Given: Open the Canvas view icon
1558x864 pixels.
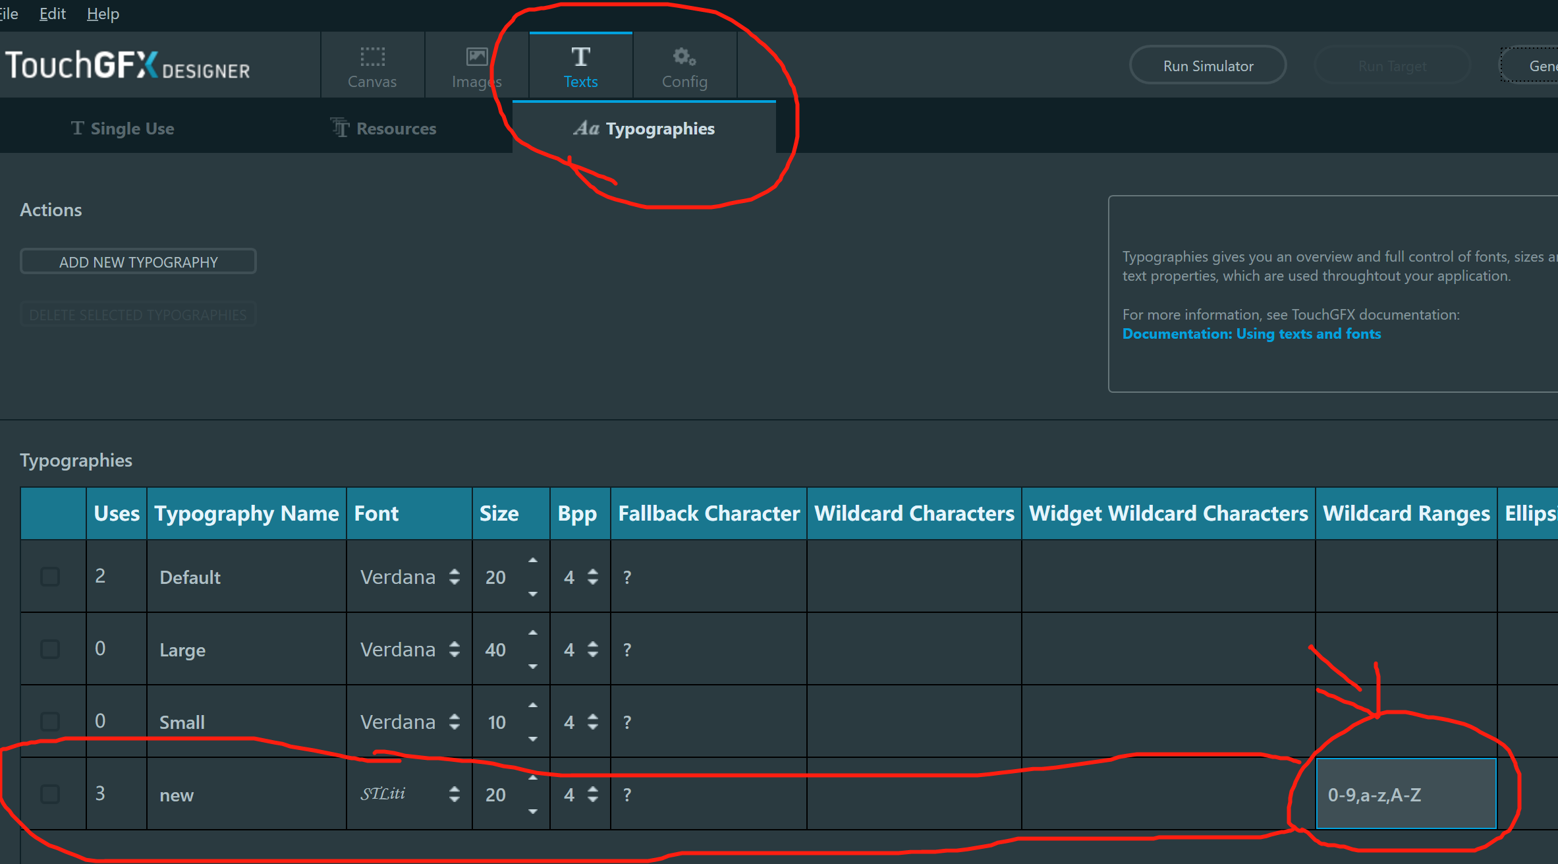Looking at the screenshot, I should point(372,57).
